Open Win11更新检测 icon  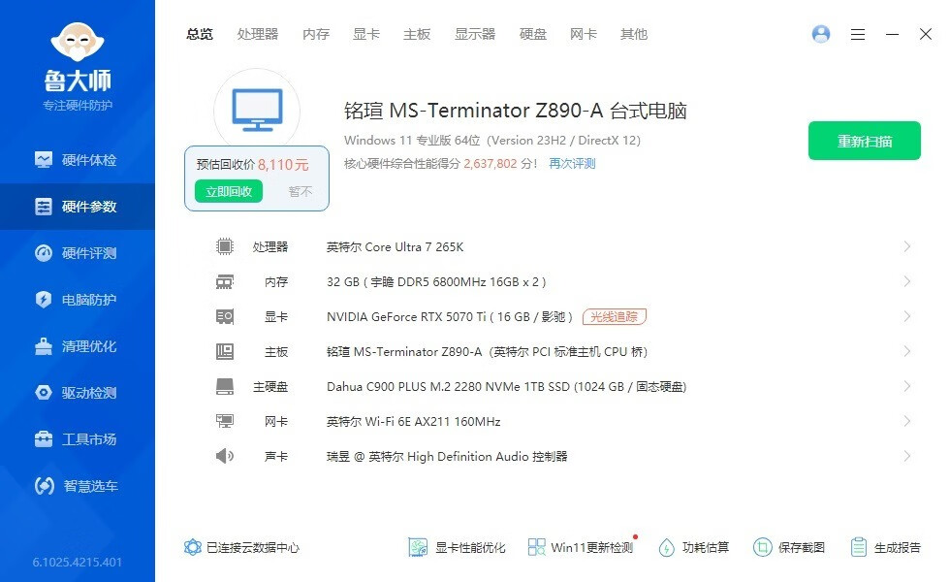point(536,547)
